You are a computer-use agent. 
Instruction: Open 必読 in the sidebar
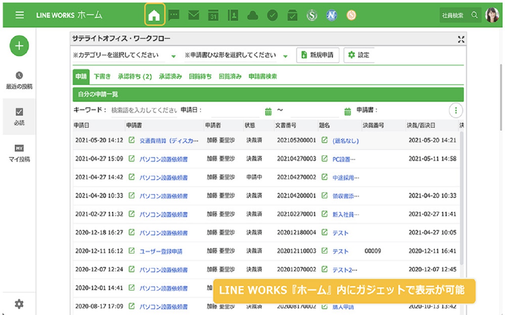click(x=19, y=117)
